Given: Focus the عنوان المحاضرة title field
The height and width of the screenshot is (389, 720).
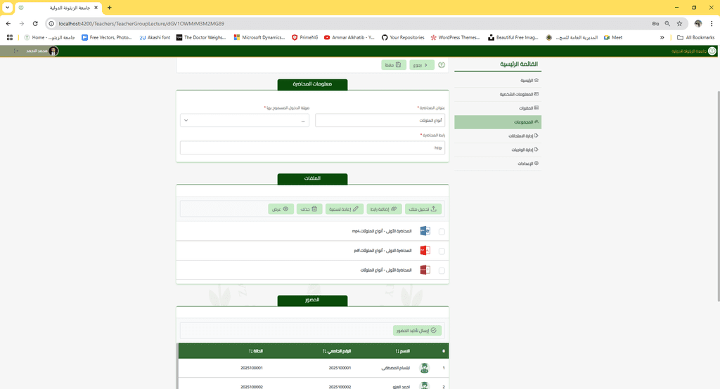Looking at the screenshot, I should [x=380, y=121].
